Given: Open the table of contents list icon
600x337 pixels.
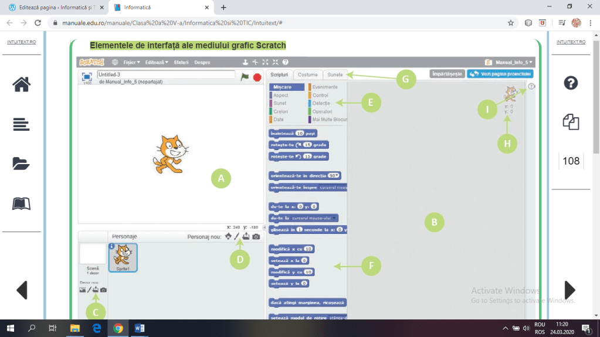Looking at the screenshot, I should (22, 124).
